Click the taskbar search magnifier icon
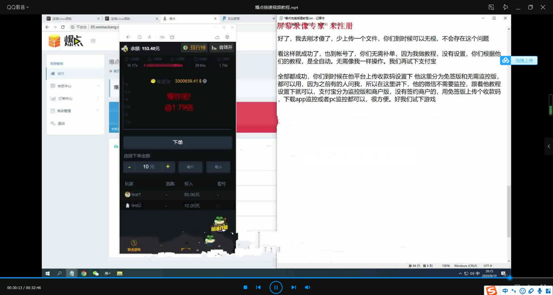553x295 pixels. pyautogui.click(x=59, y=273)
